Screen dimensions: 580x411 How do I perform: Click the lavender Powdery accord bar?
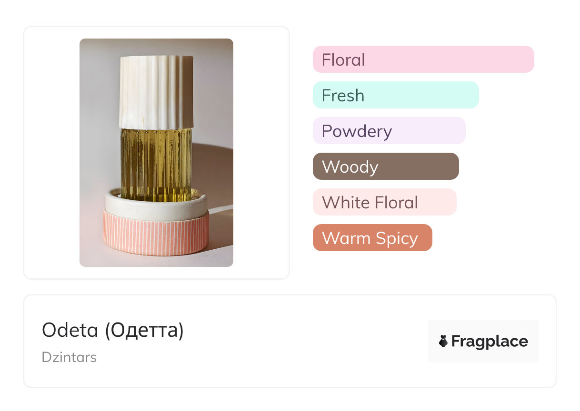tap(389, 131)
